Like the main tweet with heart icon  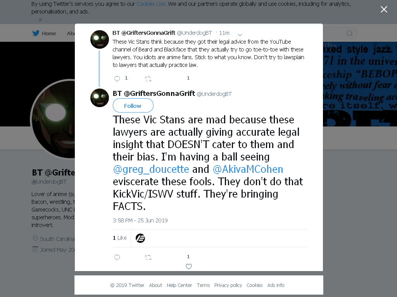(x=189, y=266)
